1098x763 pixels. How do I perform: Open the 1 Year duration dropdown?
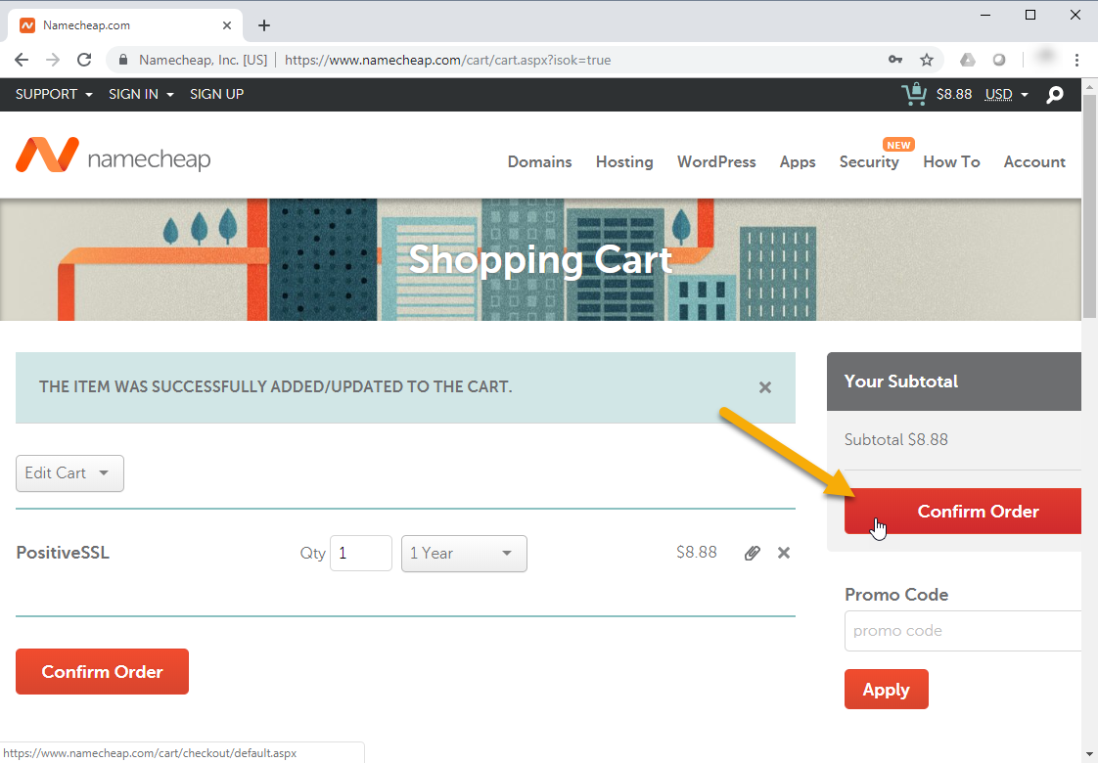(x=464, y=553)
